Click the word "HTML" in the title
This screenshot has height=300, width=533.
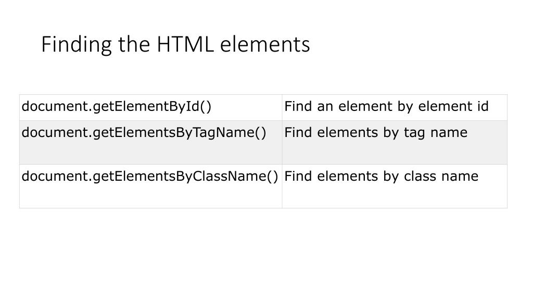(185, 44)
